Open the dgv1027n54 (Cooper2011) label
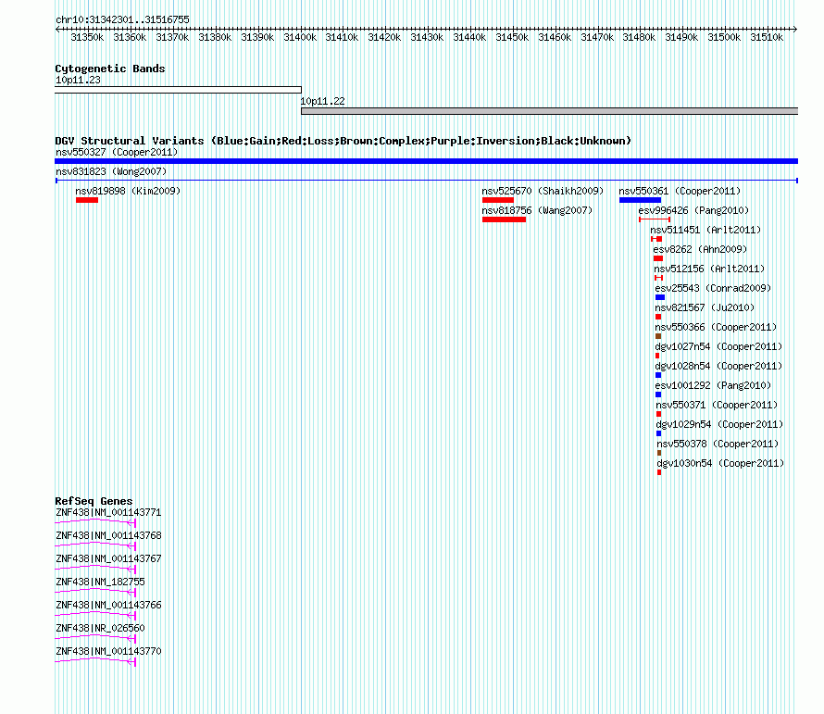Viewport: 824px width, 714px height. coord(718,346)
